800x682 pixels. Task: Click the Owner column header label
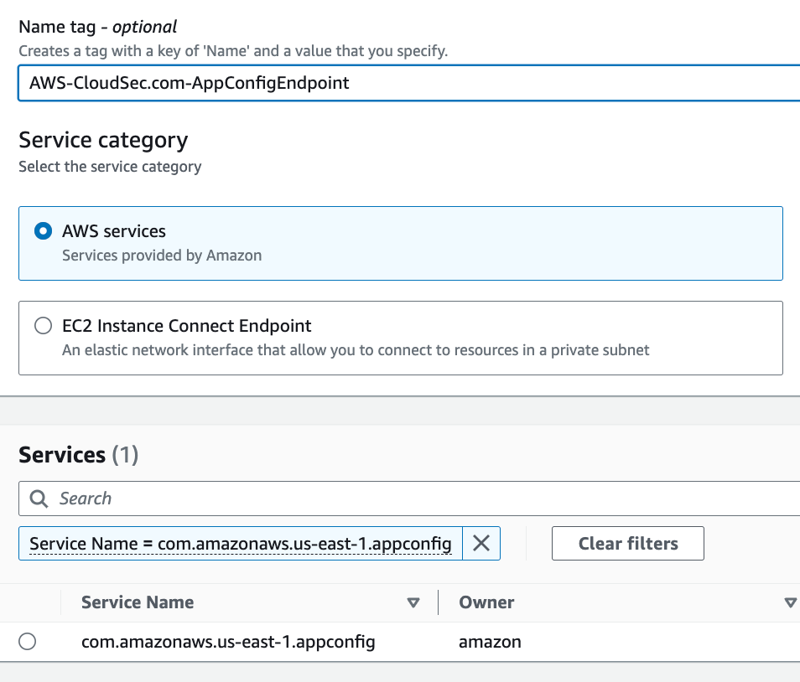(486, 602)
